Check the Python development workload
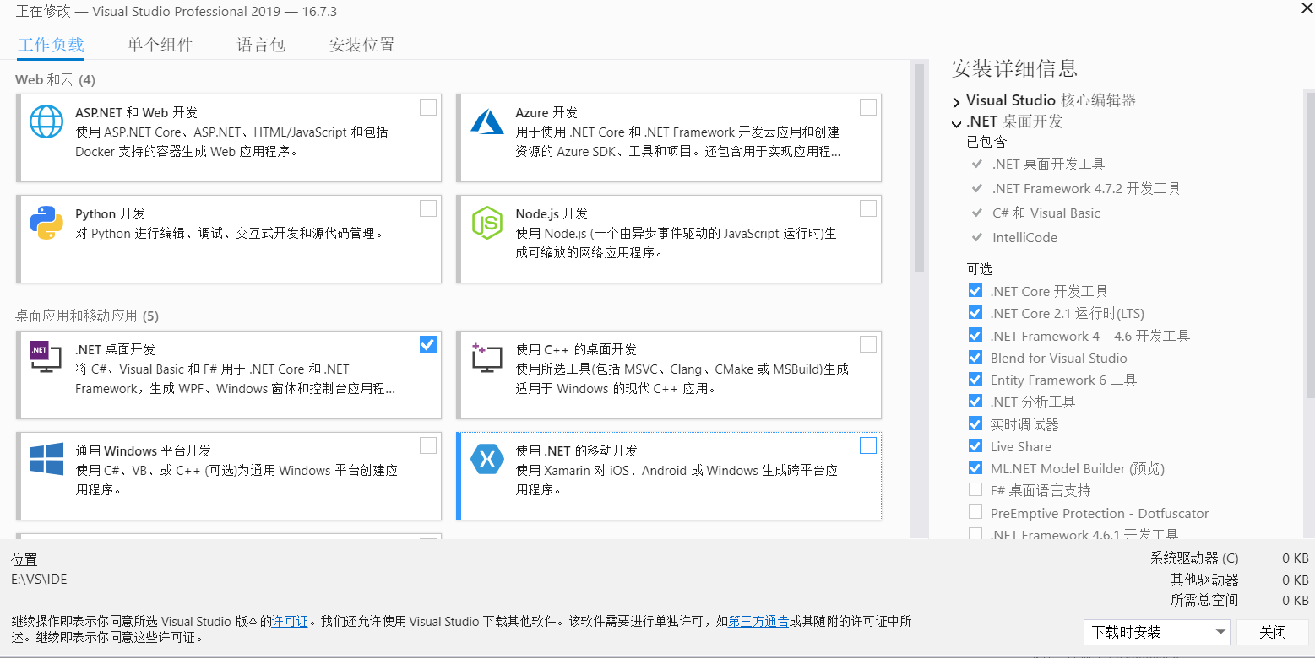The image size is (1315, 658). click(428, 208)
